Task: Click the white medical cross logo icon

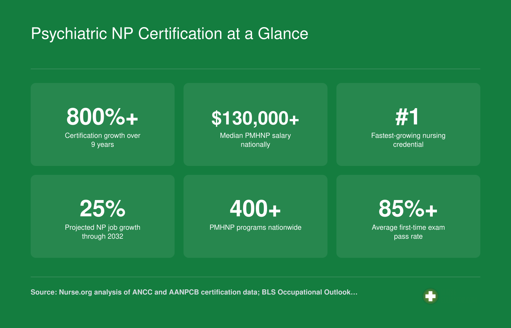Action: point(430,296)
